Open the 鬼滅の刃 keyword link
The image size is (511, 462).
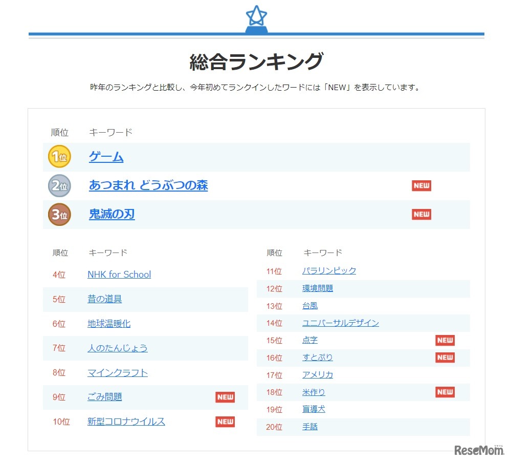(112, 214)
